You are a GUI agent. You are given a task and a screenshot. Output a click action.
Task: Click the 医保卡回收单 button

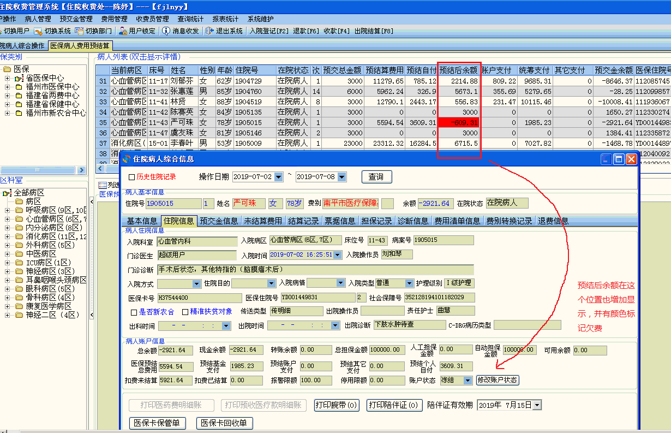224,423
